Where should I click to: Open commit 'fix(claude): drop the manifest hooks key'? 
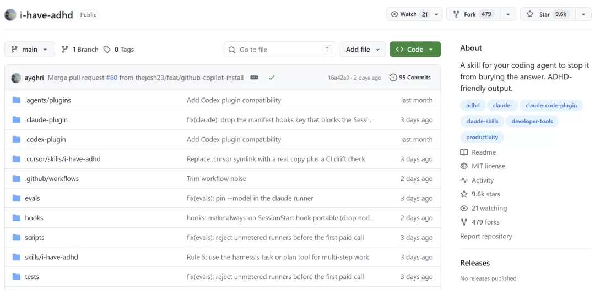pyautogui.click(x=280, y=120)
